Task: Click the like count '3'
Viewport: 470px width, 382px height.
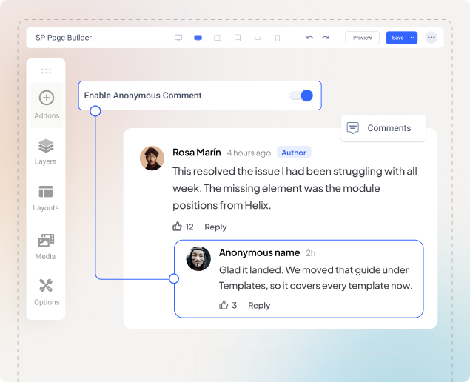Action: 235,305
